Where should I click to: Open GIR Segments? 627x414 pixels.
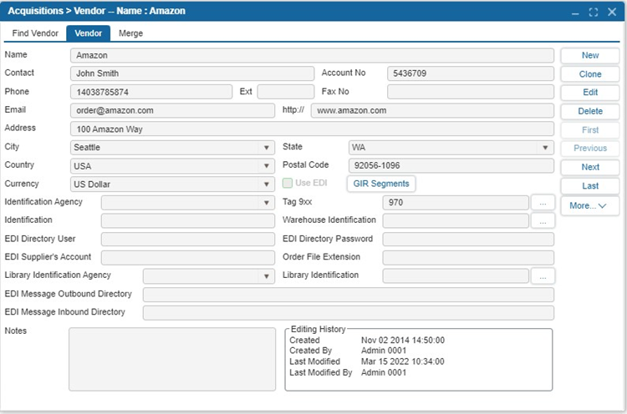coord(381,184)
